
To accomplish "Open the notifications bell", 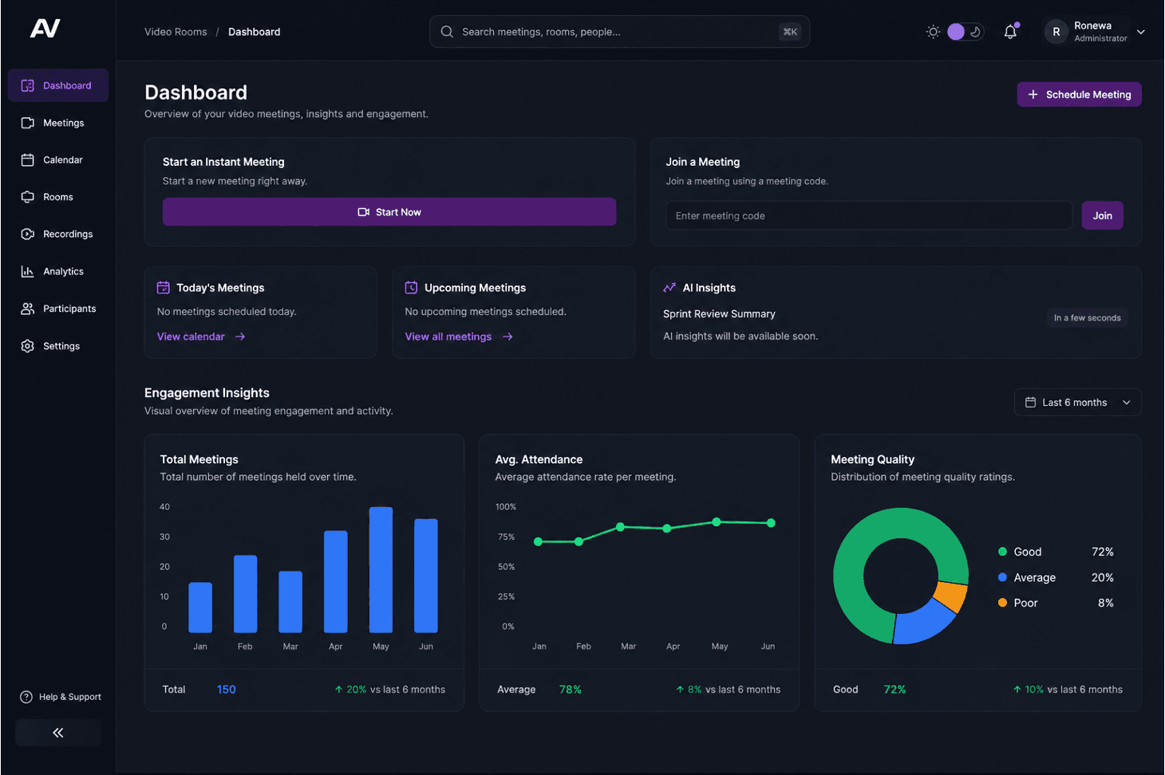I will 1010,32.
